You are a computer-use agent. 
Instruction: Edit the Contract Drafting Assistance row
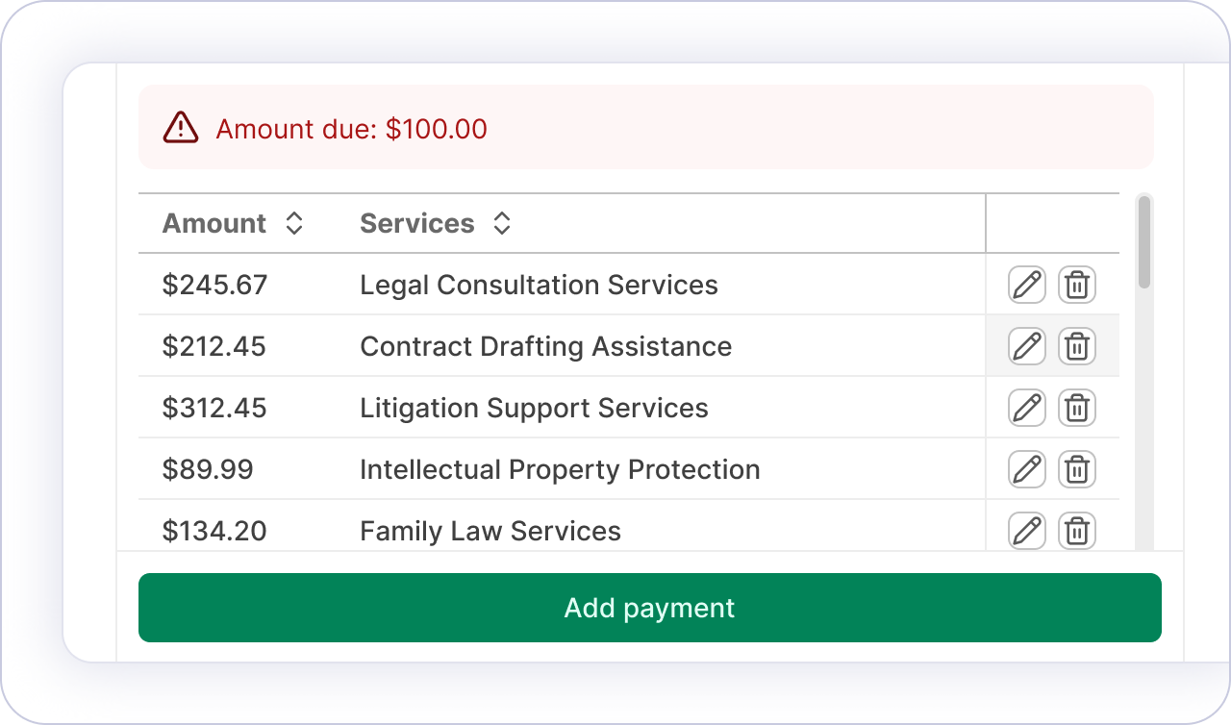1027,347
